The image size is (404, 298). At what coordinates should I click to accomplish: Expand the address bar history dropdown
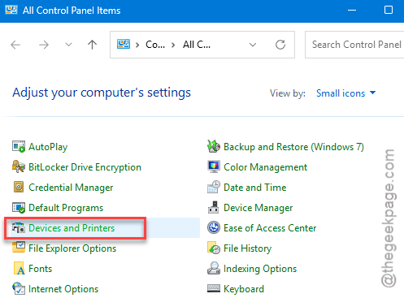[x=253, y=45]
